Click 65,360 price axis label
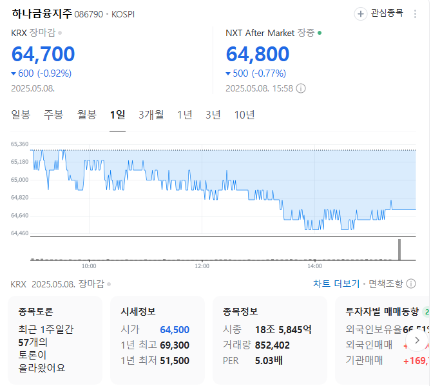 [x=19, y=144]
